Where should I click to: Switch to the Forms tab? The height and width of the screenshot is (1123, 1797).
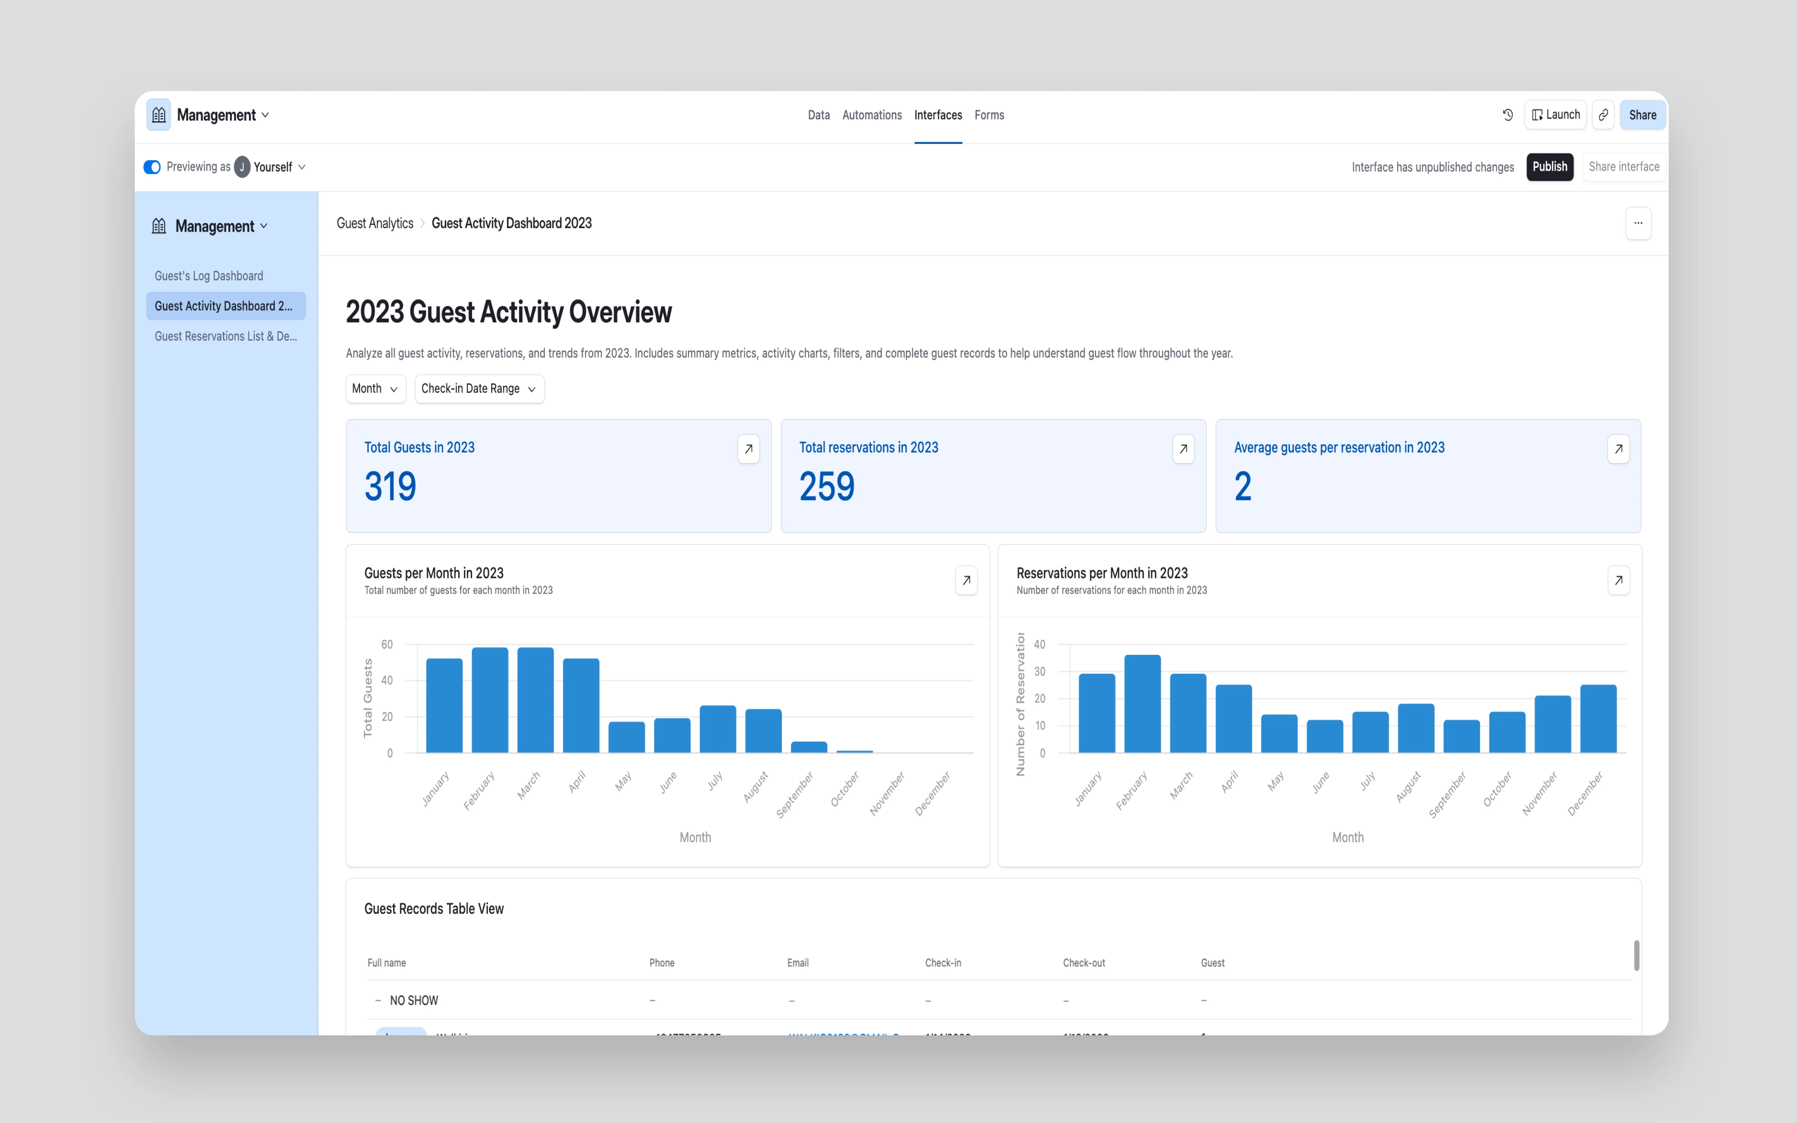pos(989,115)
